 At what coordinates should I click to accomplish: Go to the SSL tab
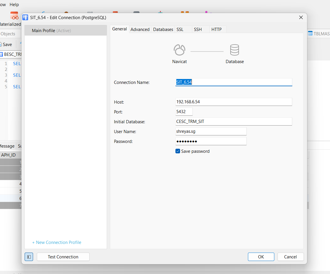coord(180,30)
